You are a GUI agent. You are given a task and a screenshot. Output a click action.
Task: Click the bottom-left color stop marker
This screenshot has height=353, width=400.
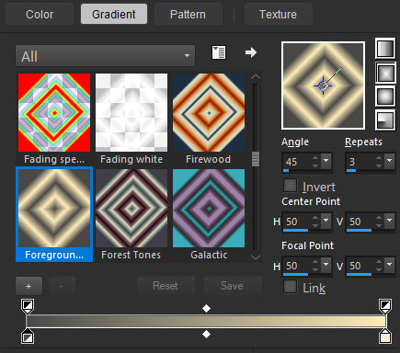click(x=28, y=336)
